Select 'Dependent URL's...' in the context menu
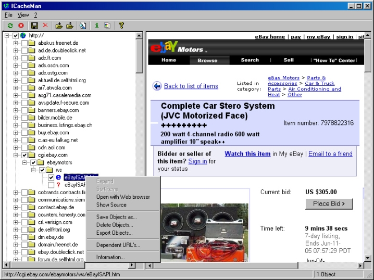The image size is (374, 280). click(x=118, y=245)
